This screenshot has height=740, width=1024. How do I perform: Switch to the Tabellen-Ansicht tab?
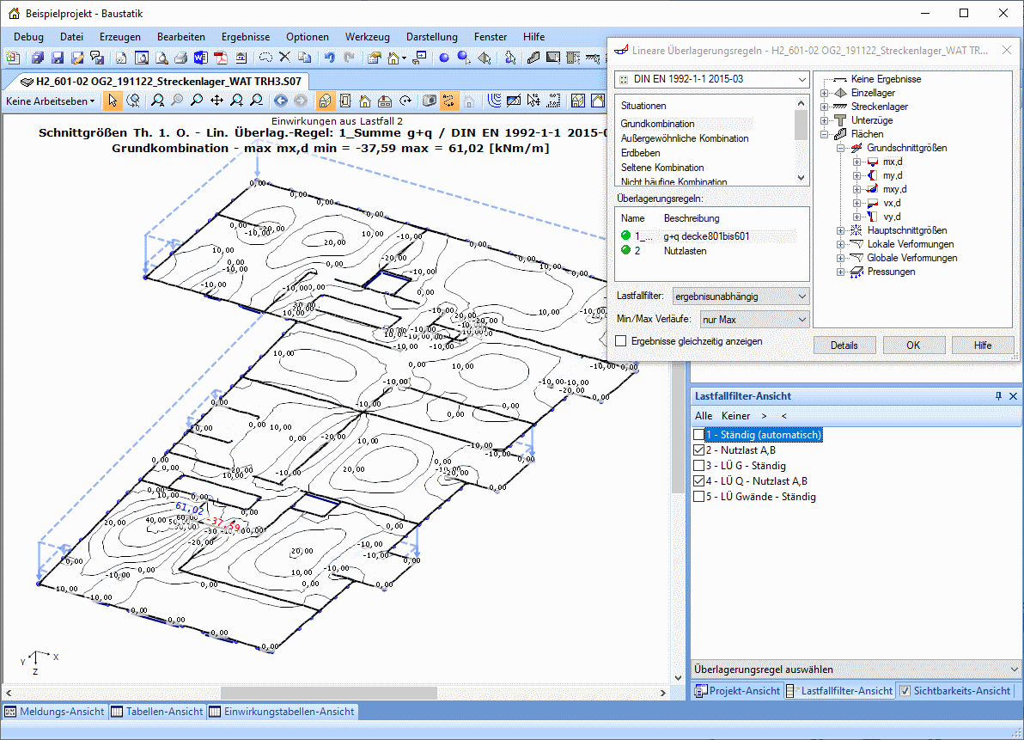tap(156, 712)
